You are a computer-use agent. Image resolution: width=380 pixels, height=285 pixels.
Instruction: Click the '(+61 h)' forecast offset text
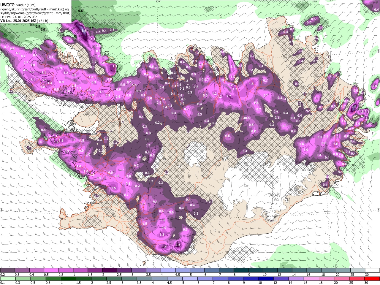tap(43, 21)
